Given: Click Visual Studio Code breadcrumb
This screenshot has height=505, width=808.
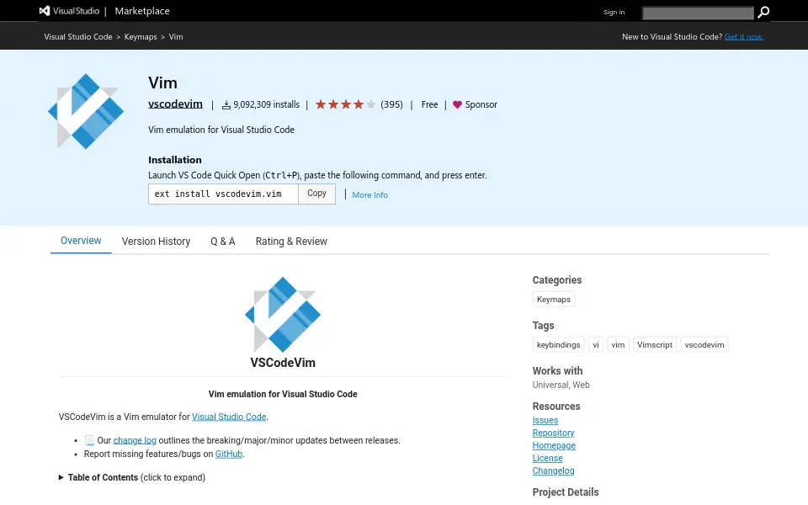Looking at the screenshot, I should point(77,36).
